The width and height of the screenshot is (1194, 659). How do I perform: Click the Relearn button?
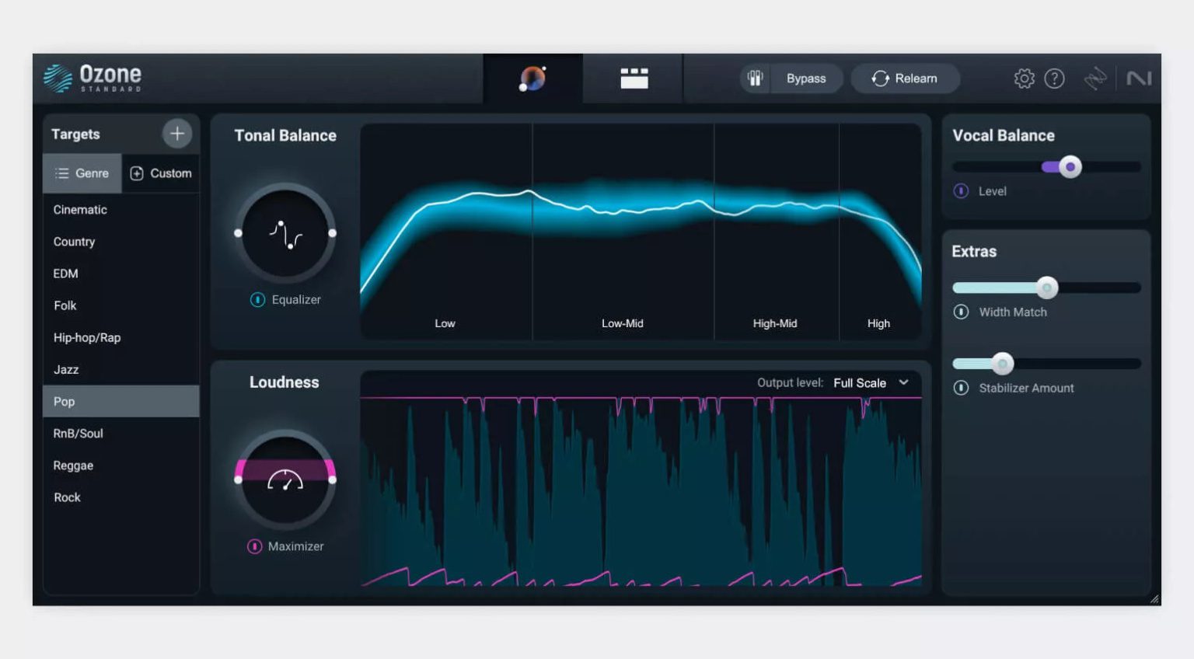905,78
